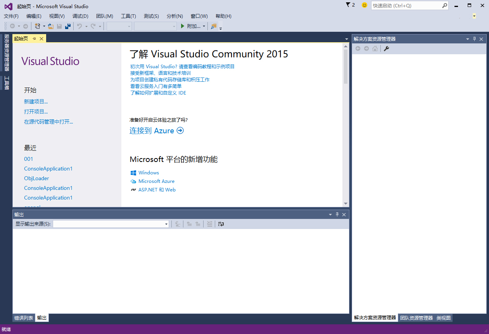Open the solution configurations combo box
Viewport: 489px width, 334px height.
[x=119, y=26]
